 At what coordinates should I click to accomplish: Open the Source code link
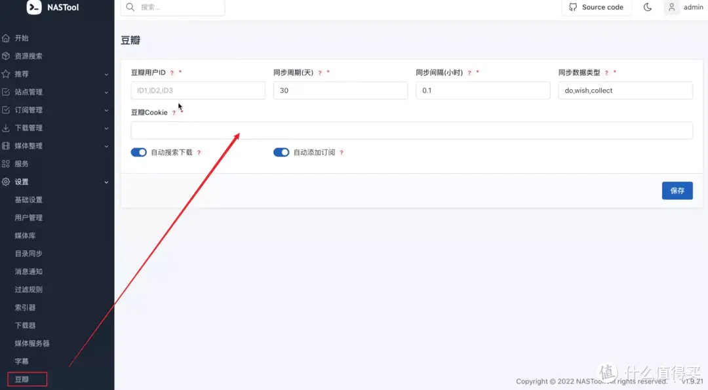pos(597,7)
